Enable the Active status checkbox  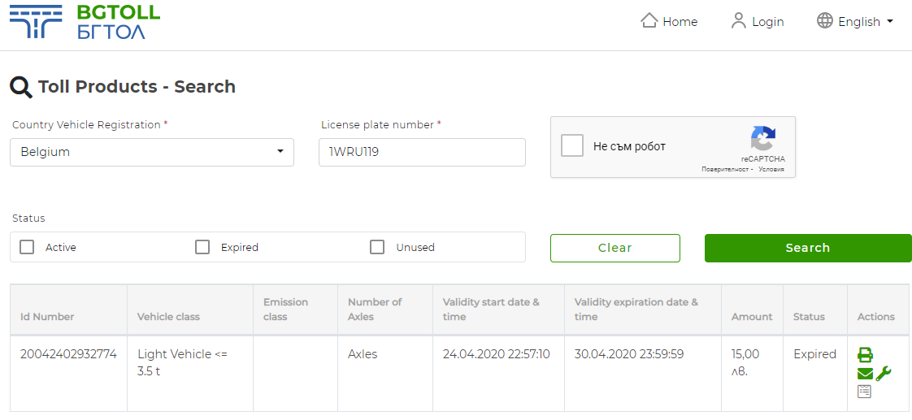(x=27, y=247)
